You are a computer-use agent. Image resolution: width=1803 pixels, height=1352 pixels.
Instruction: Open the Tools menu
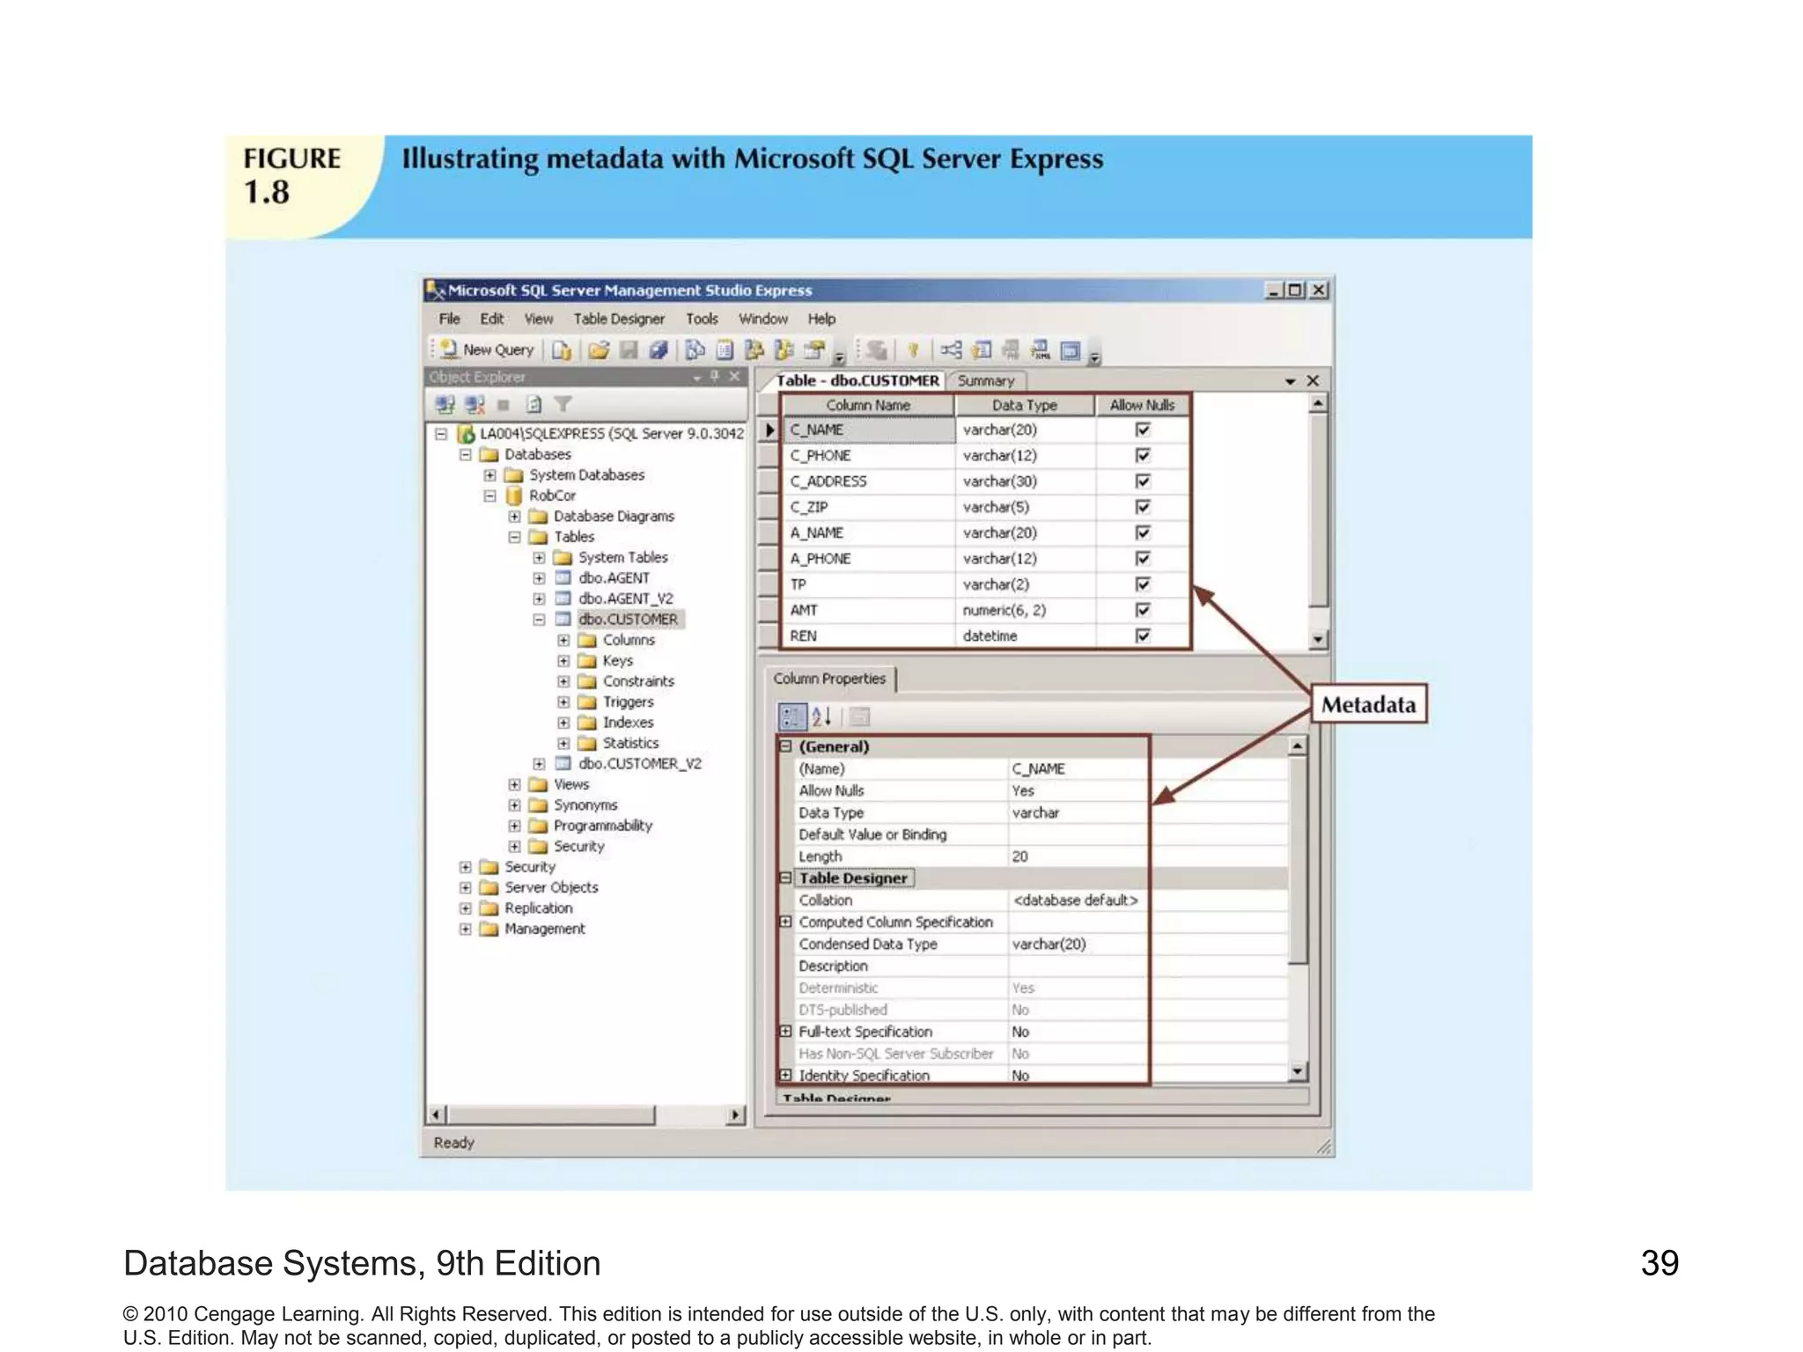pyautogui.click(x=702, y=319)
